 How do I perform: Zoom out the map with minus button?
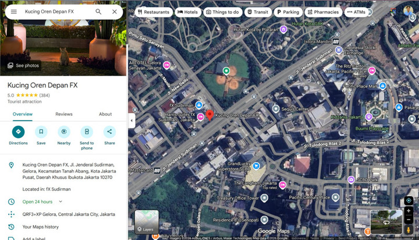(x=409, y=220)
